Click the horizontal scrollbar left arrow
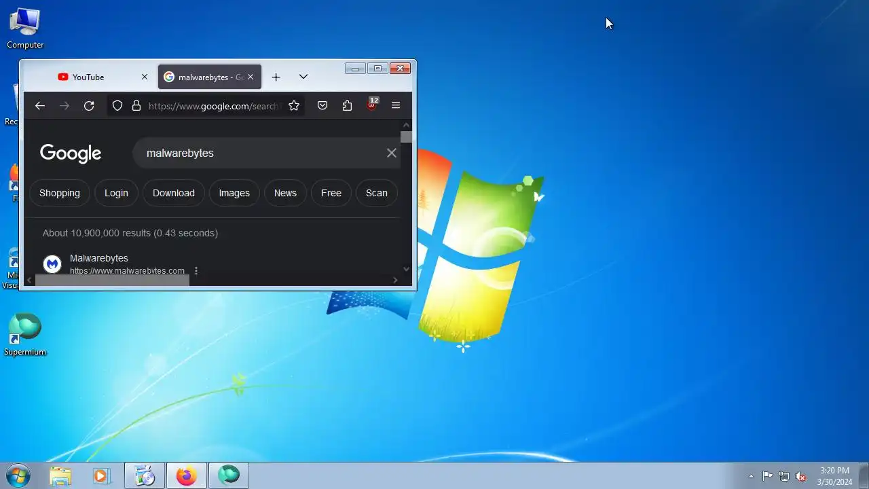This screenshot has width=869, height=489. pyautogui.click(x=29, y=280)
